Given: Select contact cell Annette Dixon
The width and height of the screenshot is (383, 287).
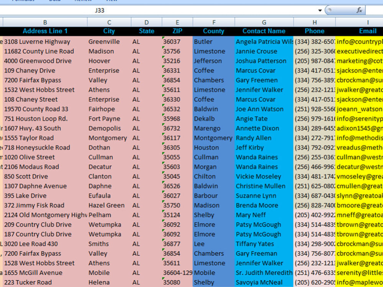Looking at the screenshot, I should (x=264, y=128).
